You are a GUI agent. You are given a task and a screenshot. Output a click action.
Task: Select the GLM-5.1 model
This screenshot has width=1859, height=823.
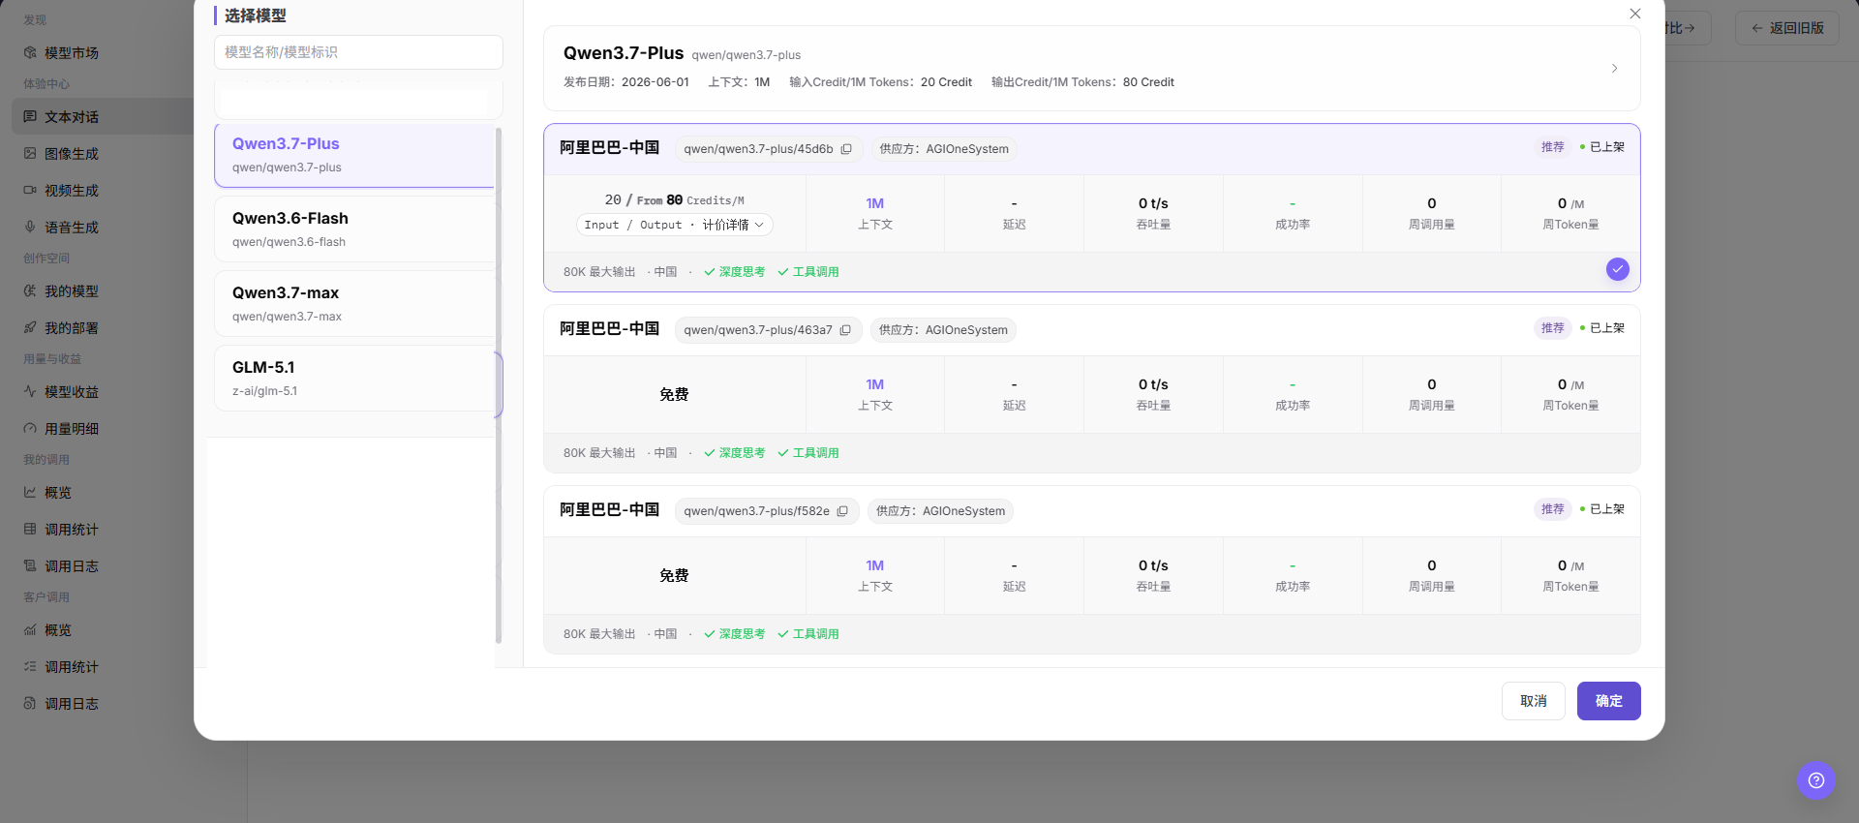pyautogui.click(x=354, y=379)
